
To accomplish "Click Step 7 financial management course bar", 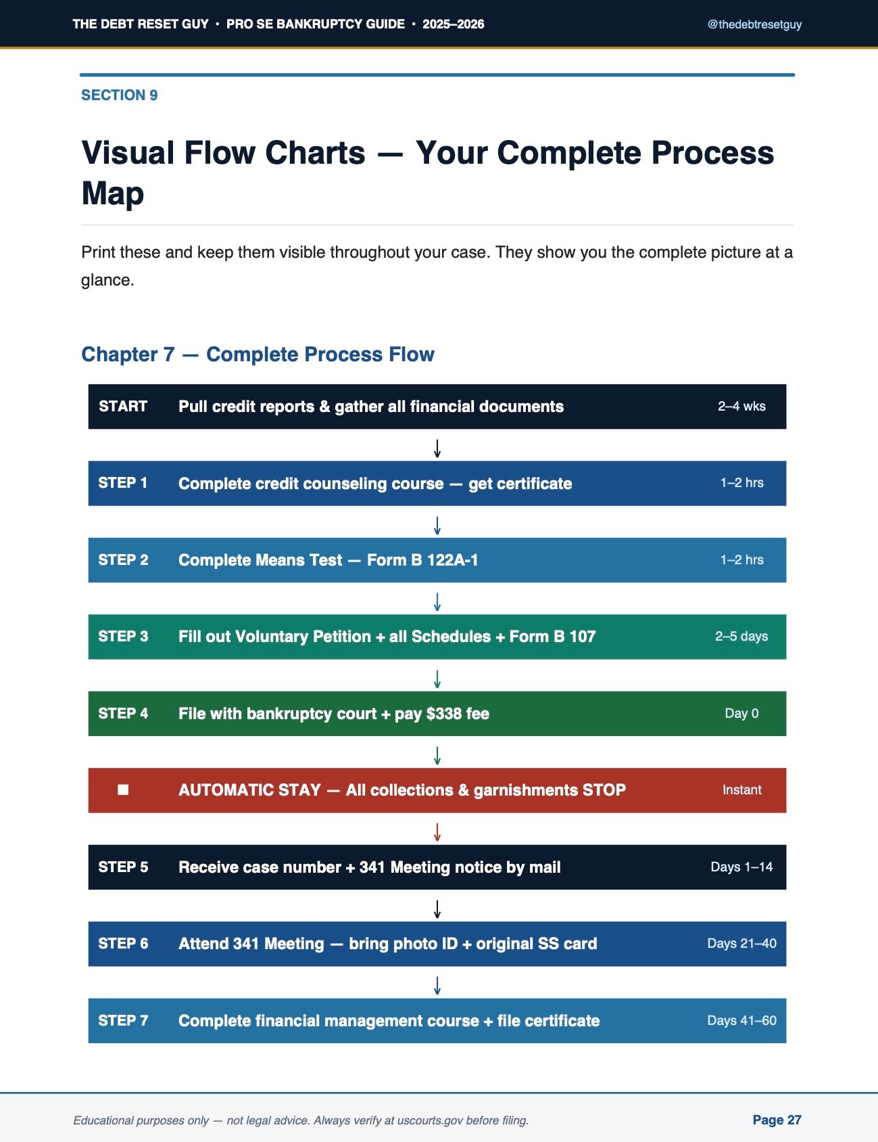I will 437,1020.
